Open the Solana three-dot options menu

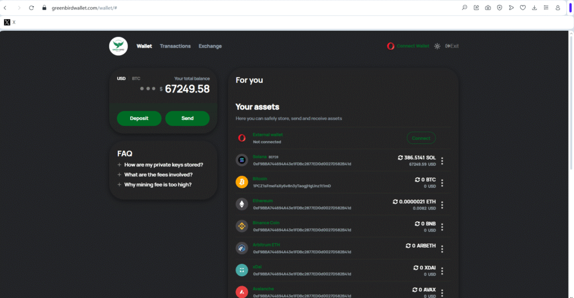click(442, 161)
